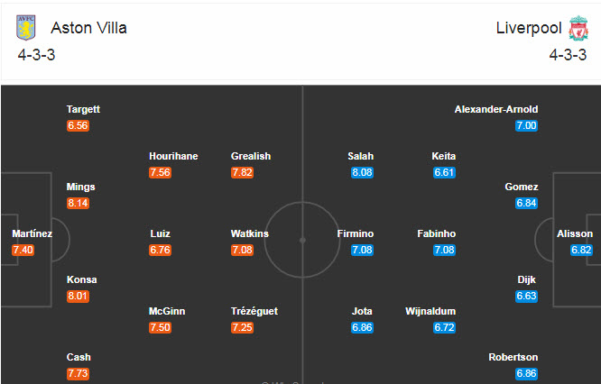601x384 pixels.
Task: Select Salah's player name
Action: (x=360, y=156)
